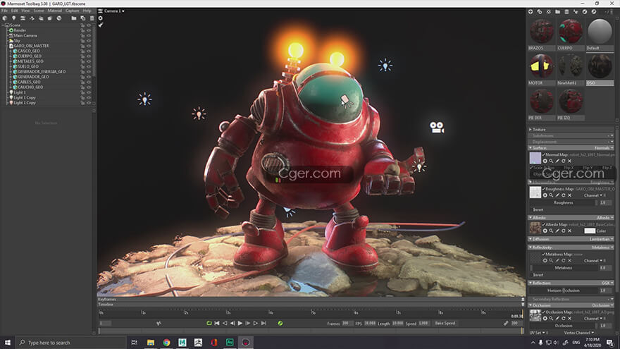Click the new material icon in materials toolbar
This screenshot has height=349, width=620.
(x=531, y=11)
